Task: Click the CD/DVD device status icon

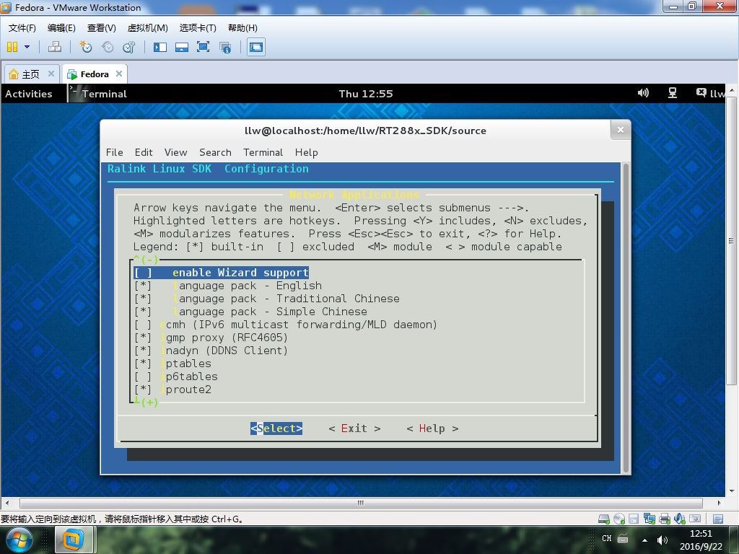Action: [x=618, y=519]
